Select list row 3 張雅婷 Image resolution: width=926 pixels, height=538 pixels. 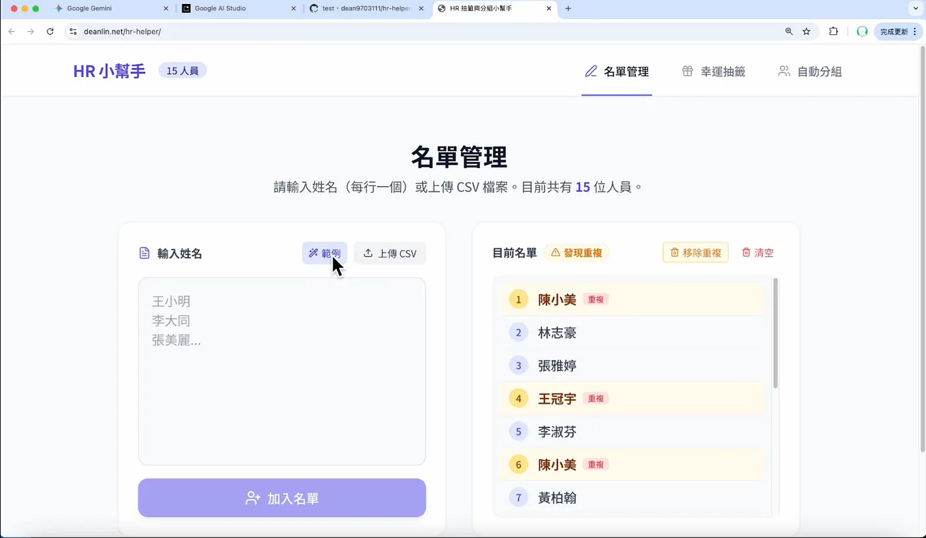[633, 366]
